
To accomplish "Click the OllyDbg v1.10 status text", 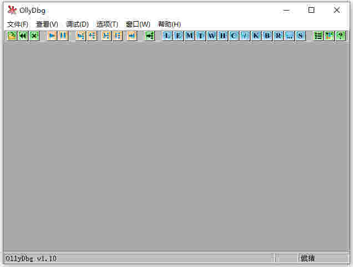I will [x=31, y=259].
